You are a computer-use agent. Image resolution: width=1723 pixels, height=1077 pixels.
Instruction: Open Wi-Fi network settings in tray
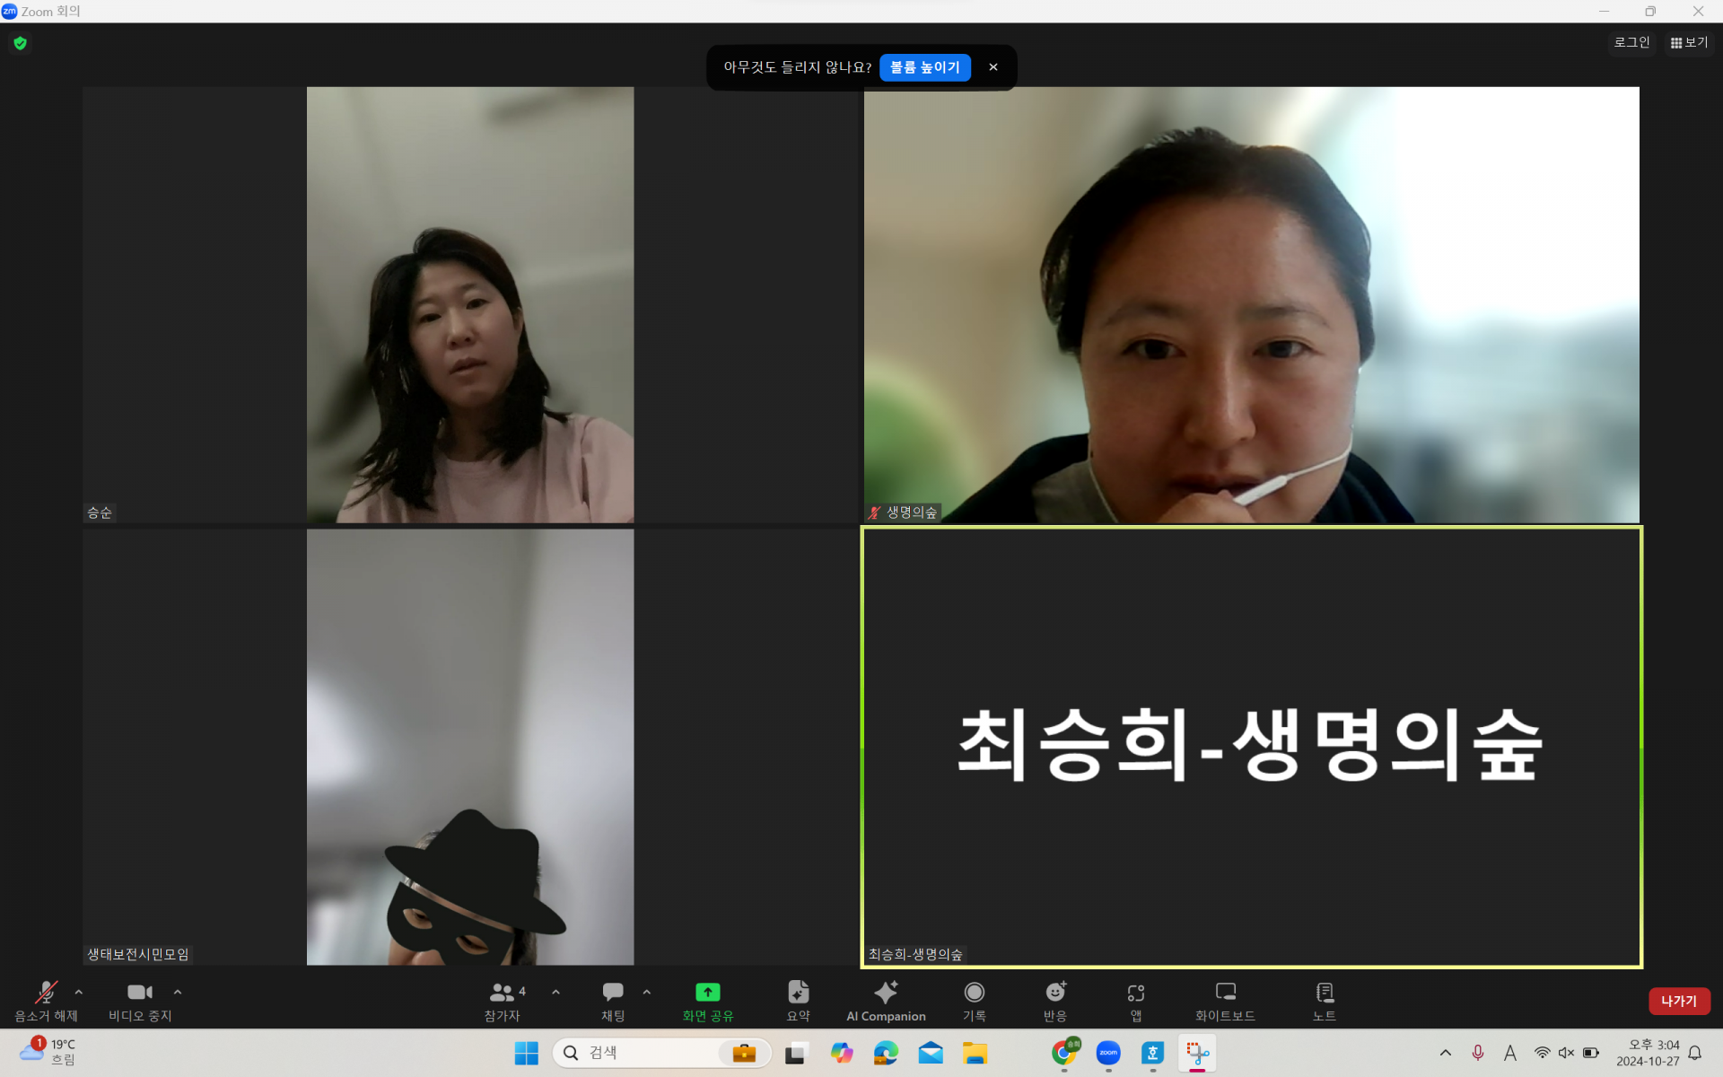pos(1543,1053)
